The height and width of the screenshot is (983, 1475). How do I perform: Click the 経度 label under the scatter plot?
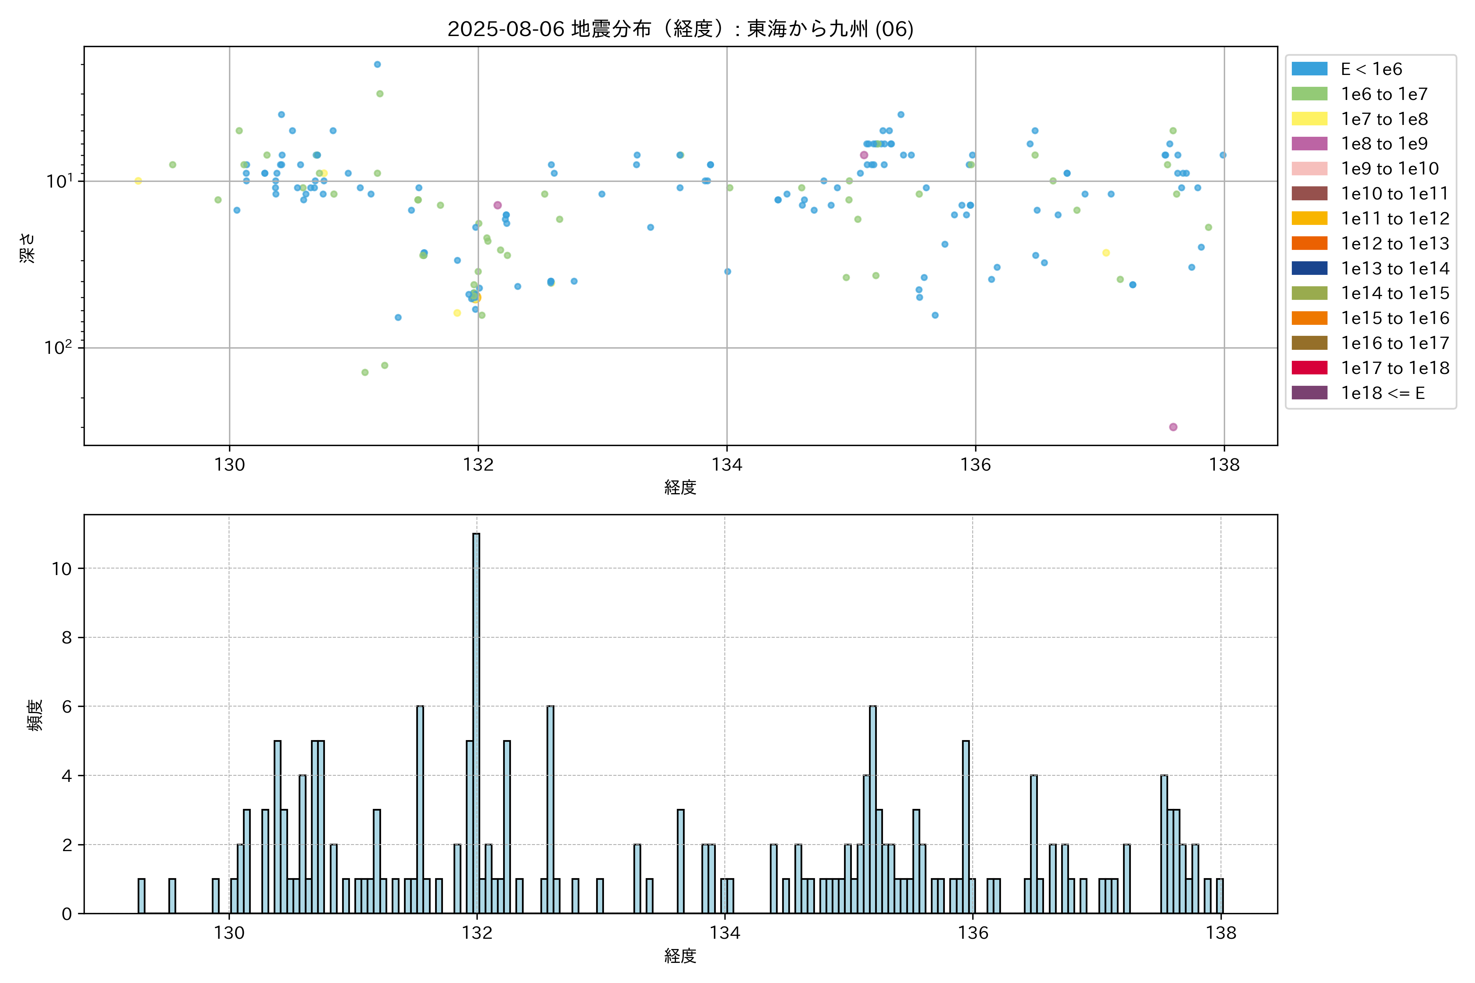680,487
